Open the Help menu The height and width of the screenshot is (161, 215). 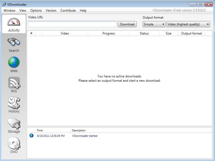pos(83,11)
